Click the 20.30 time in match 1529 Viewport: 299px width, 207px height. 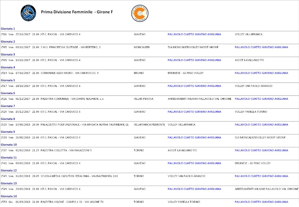[35, 125]
